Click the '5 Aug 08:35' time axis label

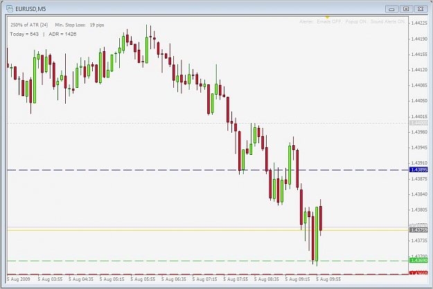pyautogui.click(x=267, y=279)
